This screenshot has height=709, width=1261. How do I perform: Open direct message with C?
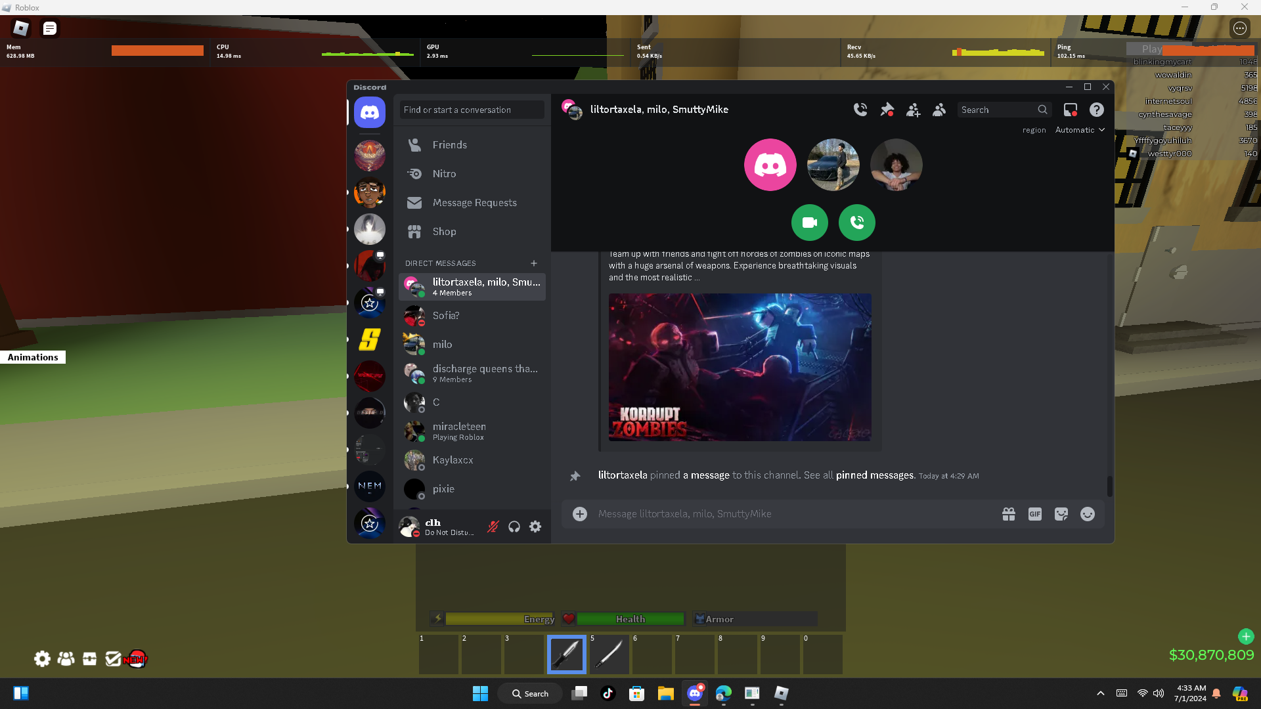coord(472,402)
